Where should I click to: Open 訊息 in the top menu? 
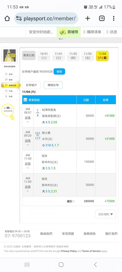coord(112,32)
